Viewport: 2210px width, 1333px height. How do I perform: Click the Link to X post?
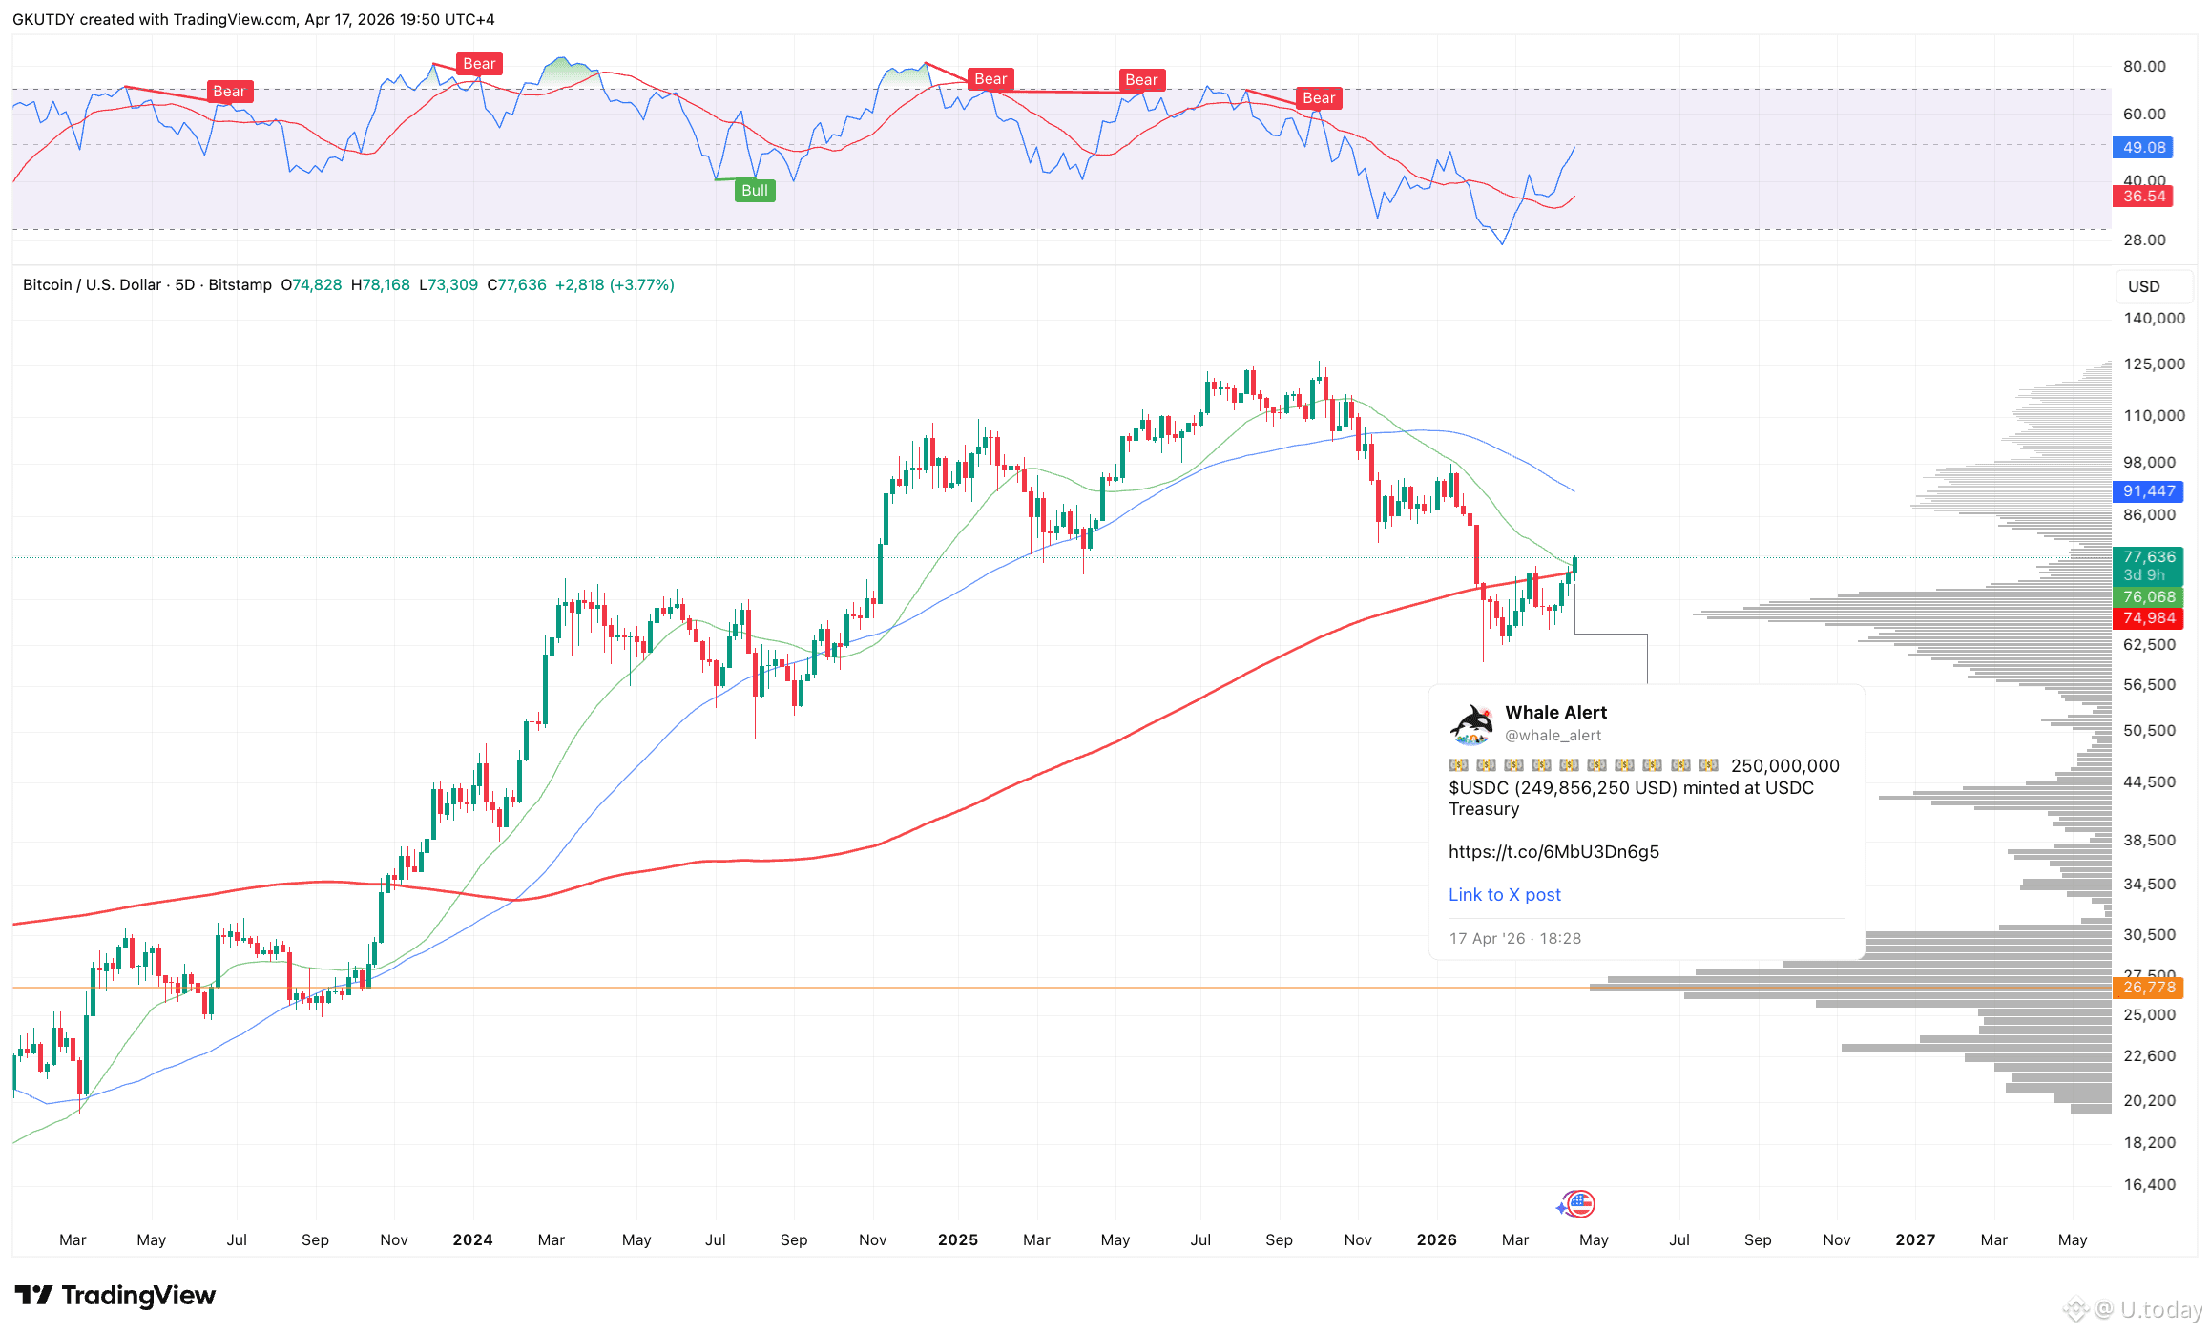click(x=1504, y=894)
